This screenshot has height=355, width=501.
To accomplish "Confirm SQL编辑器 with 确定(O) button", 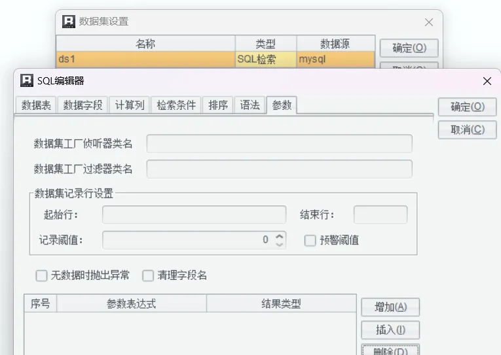I will pyautogui.click(x=468, y=107).
